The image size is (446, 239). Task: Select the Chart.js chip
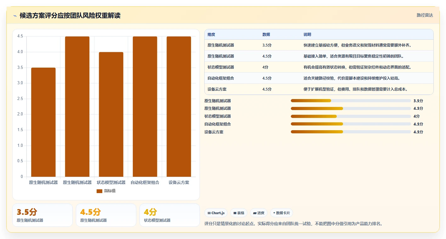tap(216, 213)
